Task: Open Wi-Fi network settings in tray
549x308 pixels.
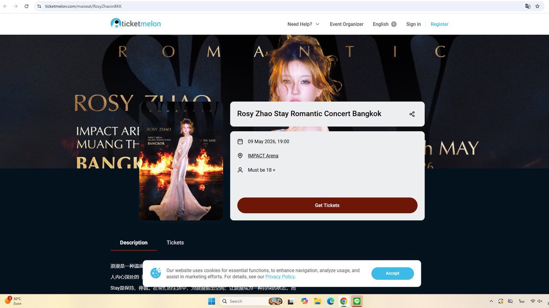Action: (533, 301)
